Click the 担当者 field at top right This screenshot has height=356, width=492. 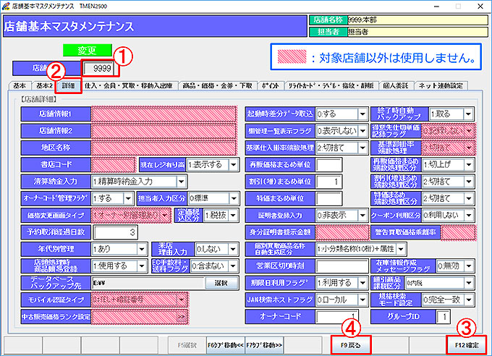(x=417, y=32)
